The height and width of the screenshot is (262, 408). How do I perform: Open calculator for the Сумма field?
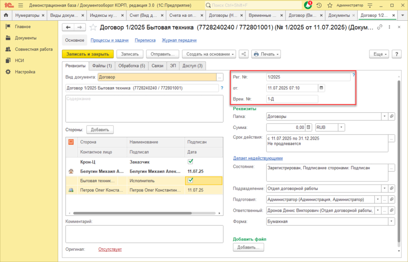[x=308, y=128]
